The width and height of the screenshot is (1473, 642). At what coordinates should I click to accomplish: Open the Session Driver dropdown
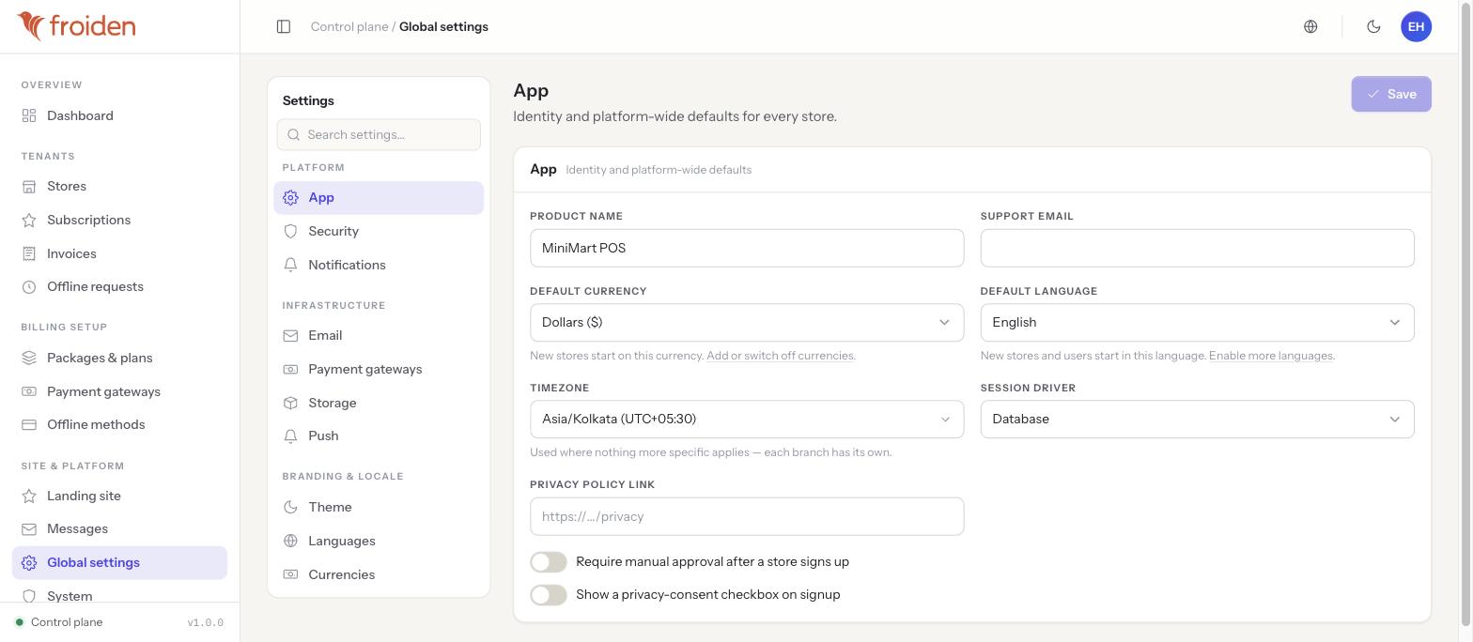(x=1197, y=419)
